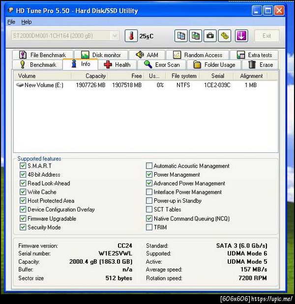Toggle the Advanced Power Management checkbox
295x304 pixels.
pyautogui.click(x=149, y=183)
